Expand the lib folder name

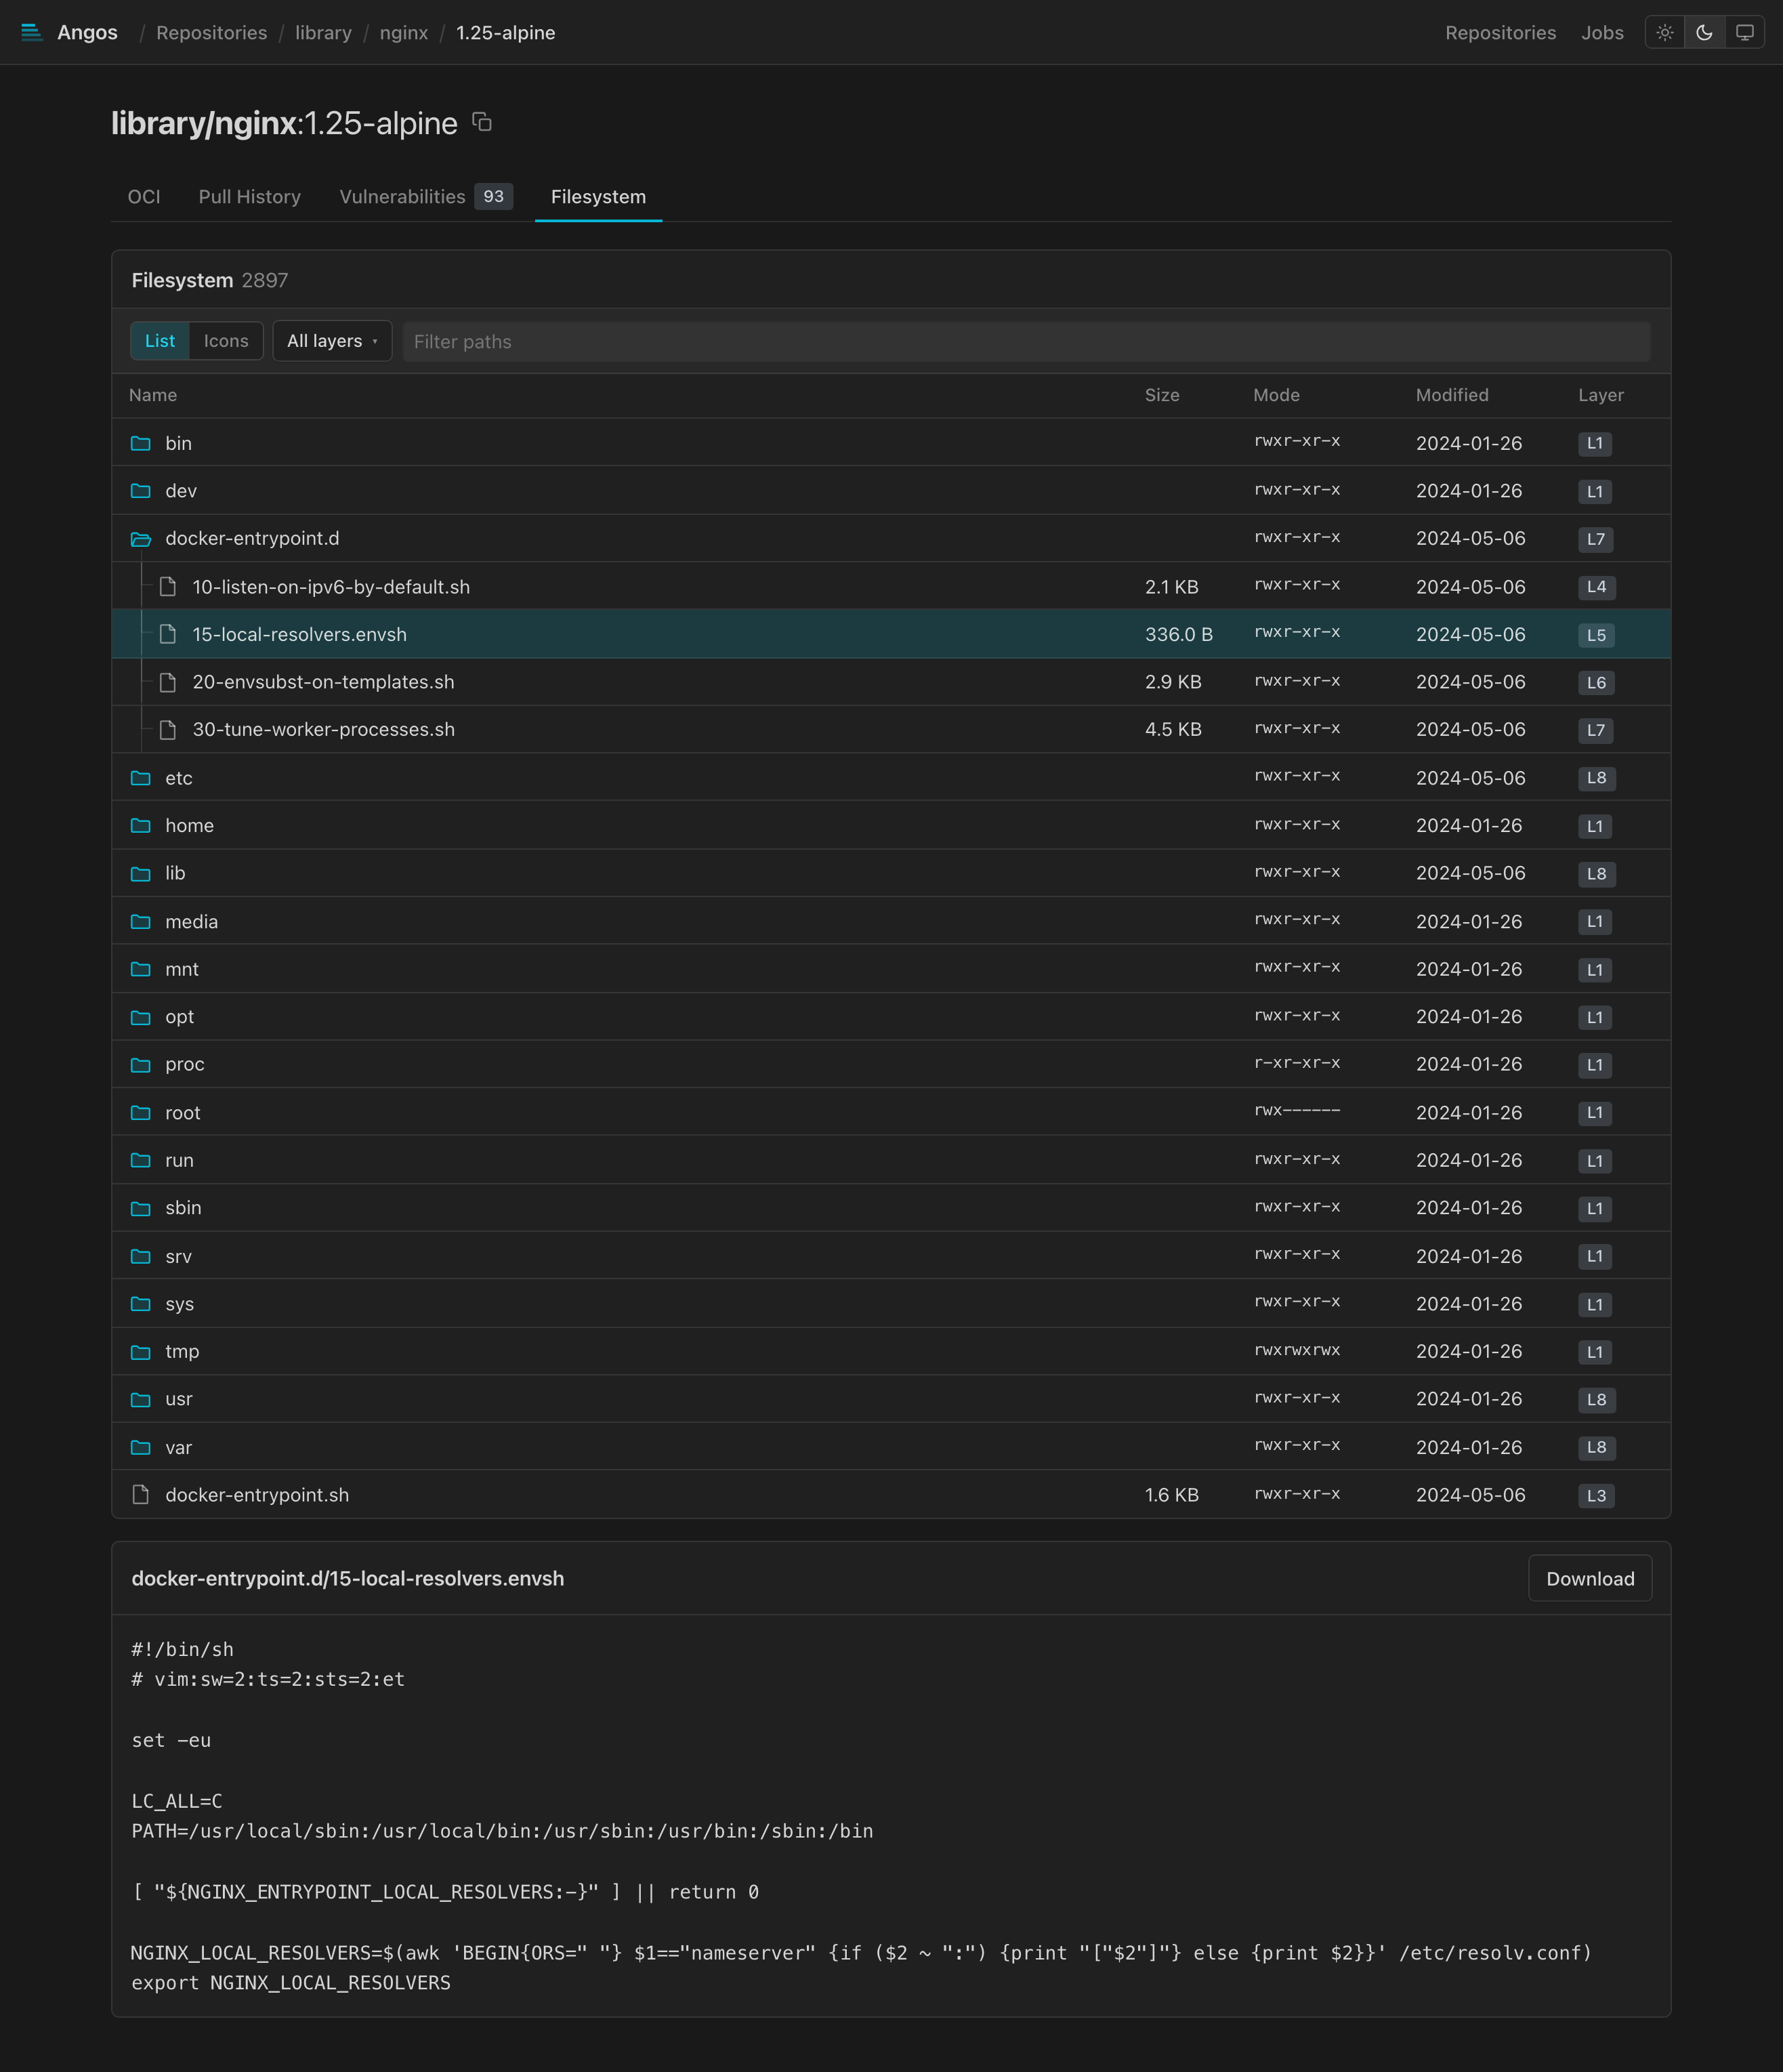pyautogui.click(x=175, y=874)
